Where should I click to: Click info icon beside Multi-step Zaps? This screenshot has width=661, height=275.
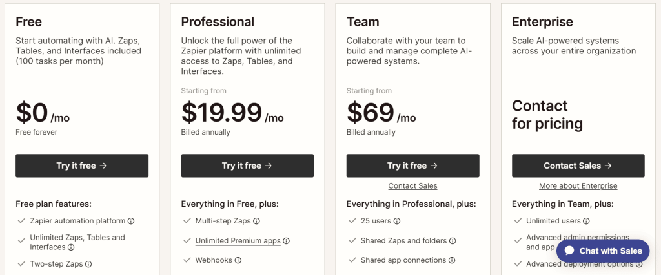coord(256,221)
